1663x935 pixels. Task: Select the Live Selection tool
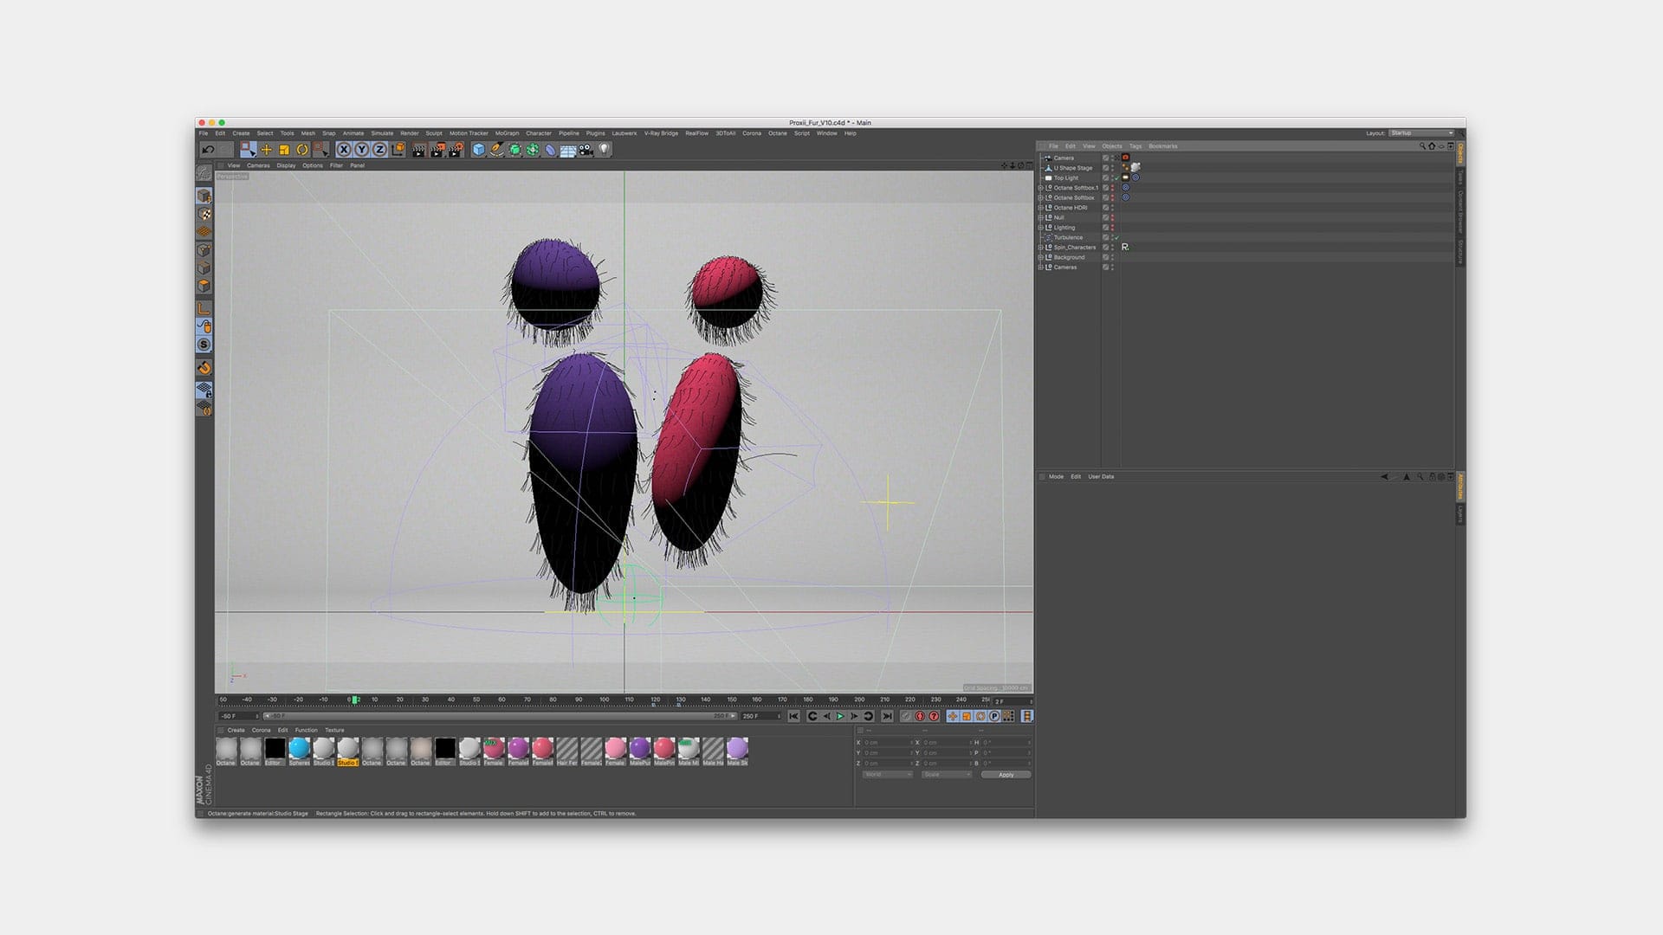pos(248,150)
